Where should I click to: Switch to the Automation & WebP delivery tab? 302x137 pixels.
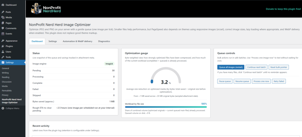coord(77,41)
